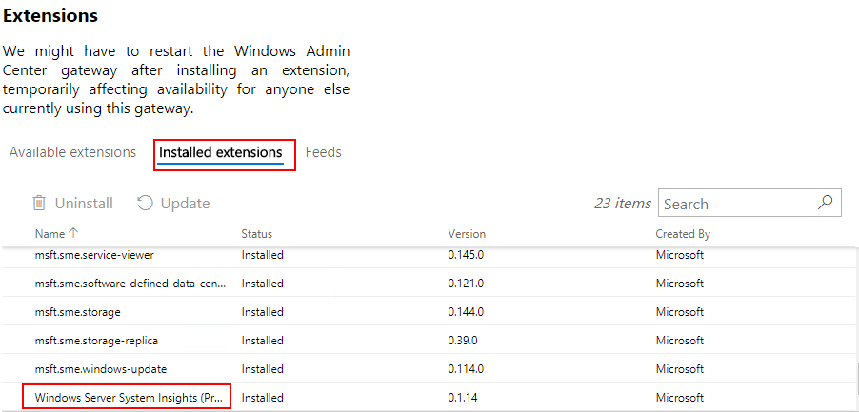Click the Update refresh icon
Screen dimensions: 859x412
pos(145,203)
